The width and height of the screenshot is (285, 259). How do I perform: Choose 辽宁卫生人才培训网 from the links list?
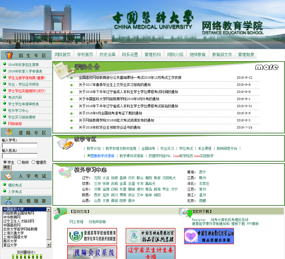click(19, 221)
